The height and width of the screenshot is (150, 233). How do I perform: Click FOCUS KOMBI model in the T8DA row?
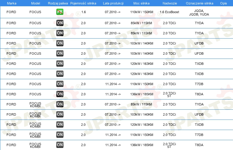pyautogui.click(x=35, y=145)
